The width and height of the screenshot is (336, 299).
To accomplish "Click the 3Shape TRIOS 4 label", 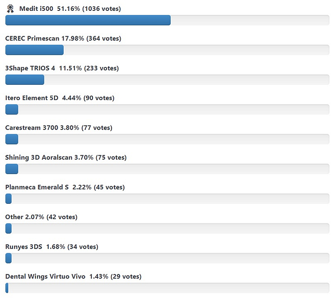I will pos(62,68).
